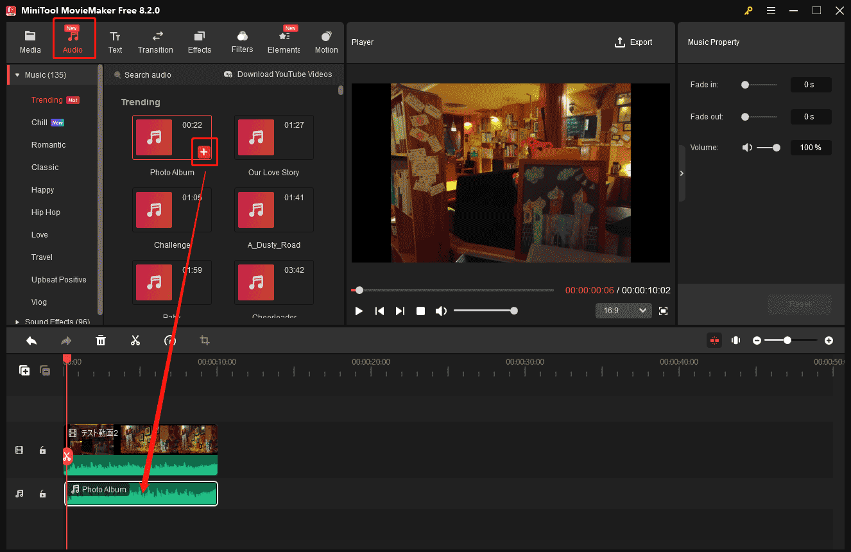Toggle lock on the video track
This screenshot has width=851, height=552.
coord(42,450)
